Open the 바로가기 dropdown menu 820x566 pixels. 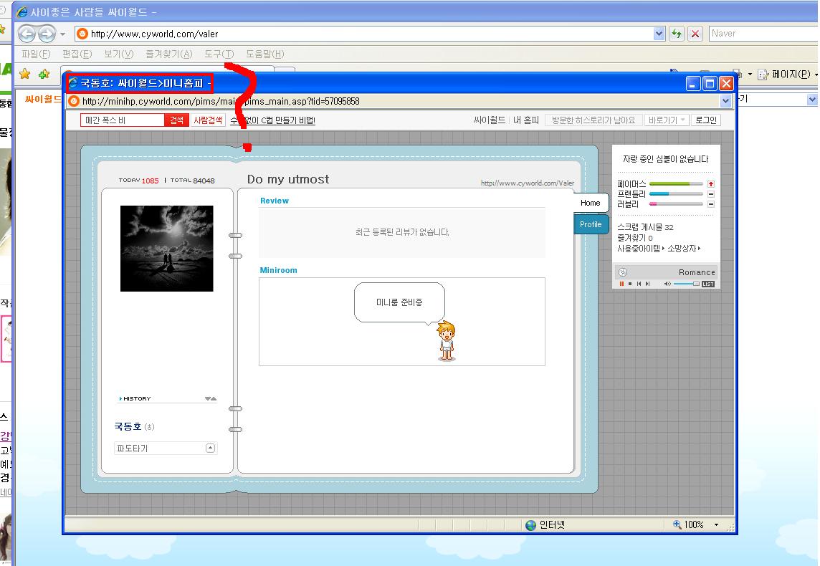667,120
